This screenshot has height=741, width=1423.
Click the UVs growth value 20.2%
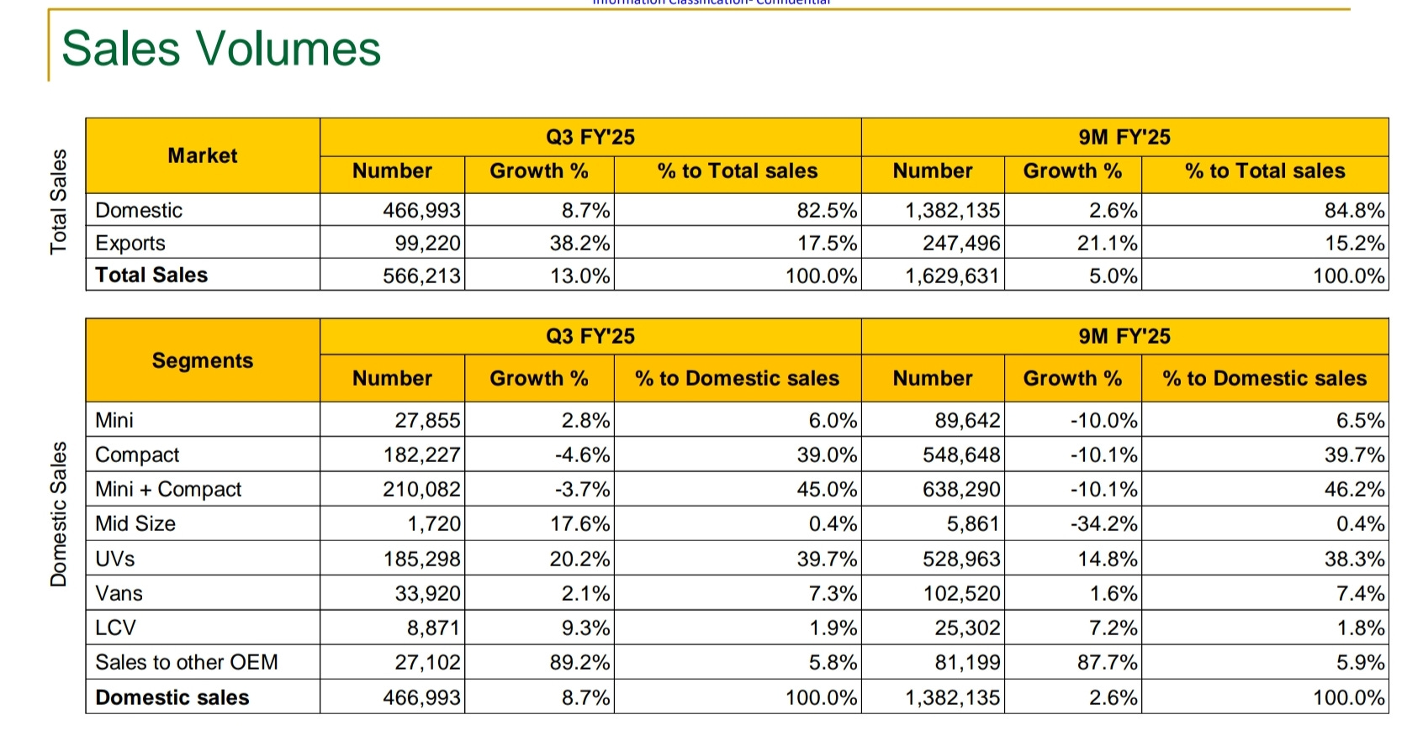pyautogui.click(x=580, y=559)
